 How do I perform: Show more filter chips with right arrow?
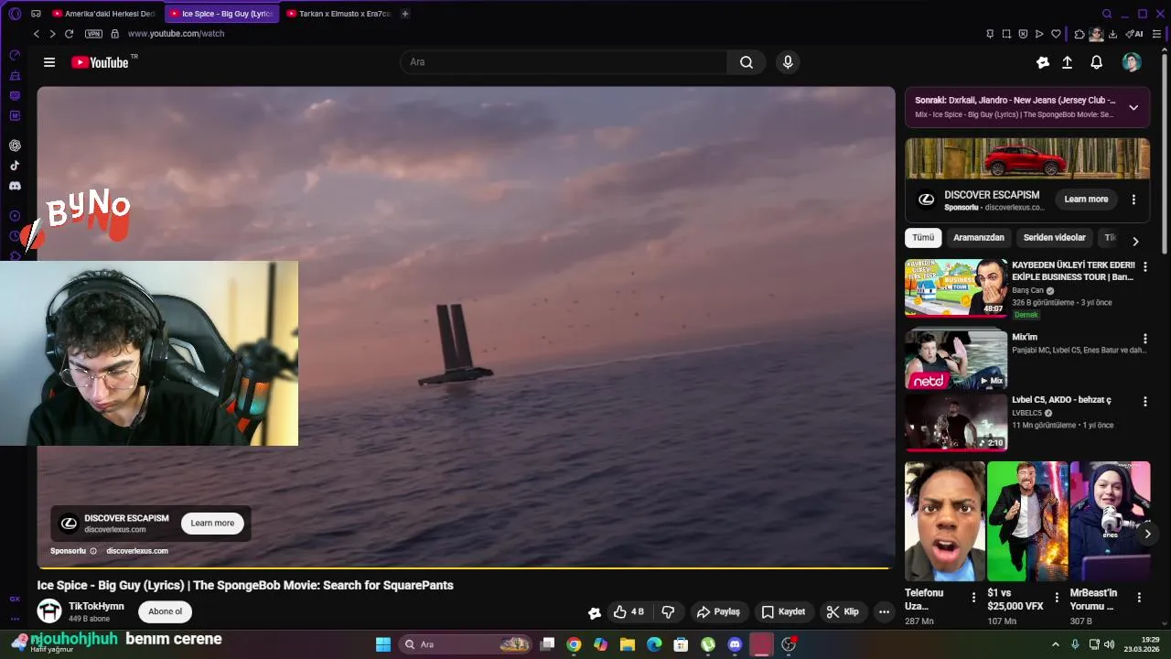coord(1135,242)
